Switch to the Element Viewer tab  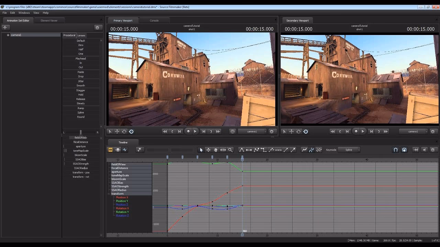(x=49, y=21)
